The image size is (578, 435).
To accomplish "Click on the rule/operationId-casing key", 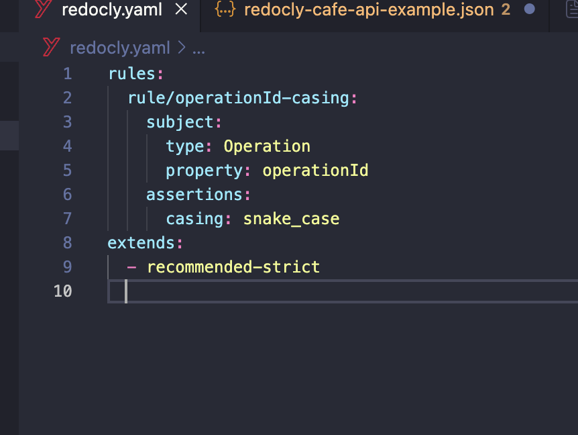I will coord(239,98).
